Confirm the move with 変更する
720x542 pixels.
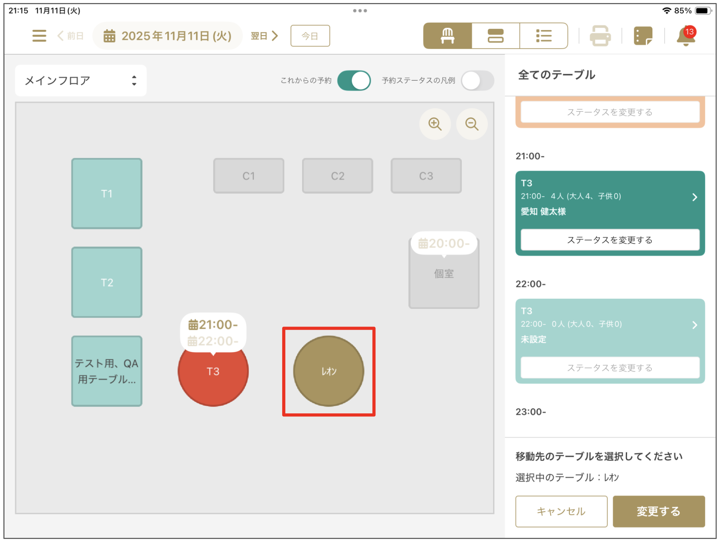tap(659, 511)
